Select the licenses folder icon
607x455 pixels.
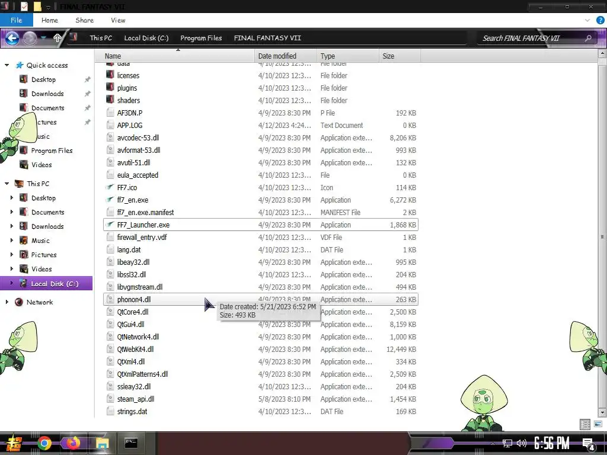pyautogui.click(x=110, y=75)
